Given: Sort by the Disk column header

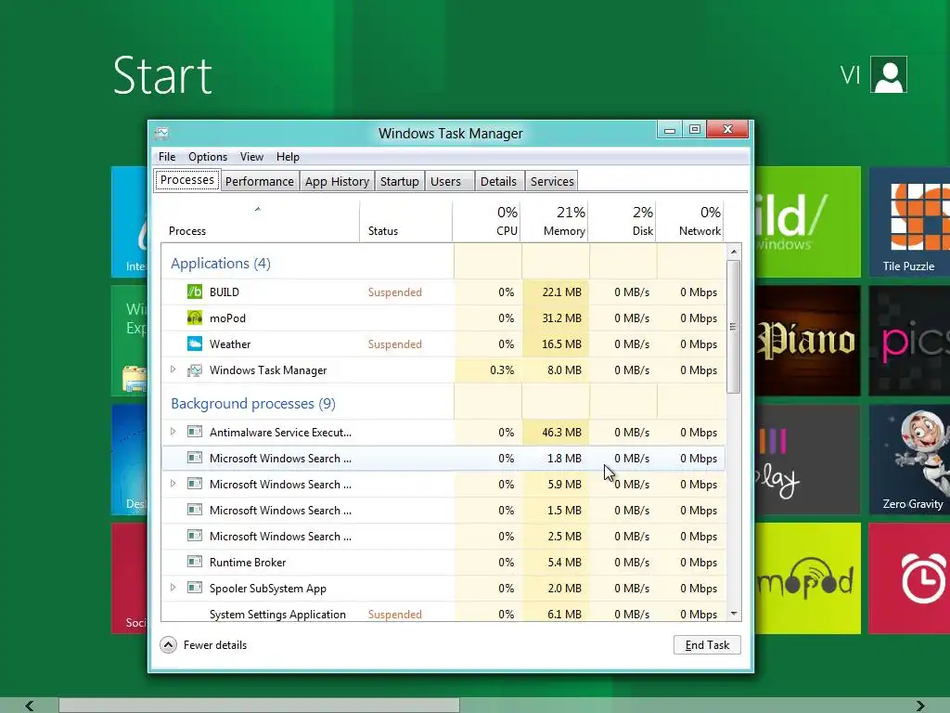Looking at the screenshot, I should 623,221.
